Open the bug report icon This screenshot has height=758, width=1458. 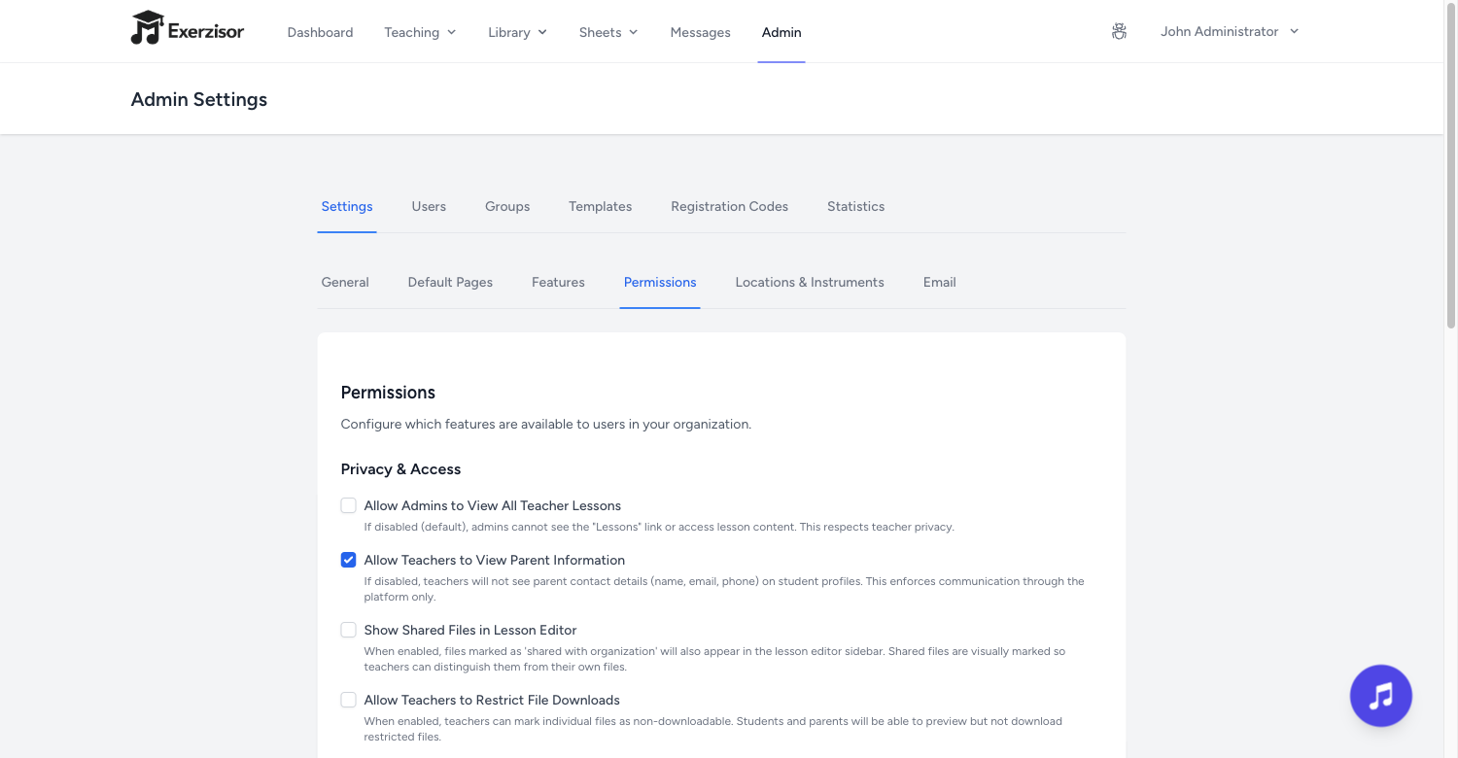[1119, 32]
